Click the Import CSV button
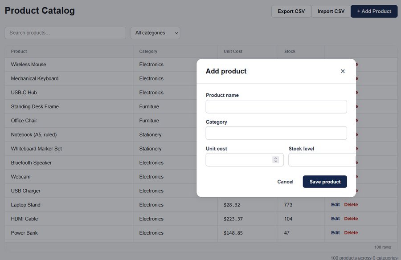The height and width of the screenshot is (260, 401). pos(331,12)
